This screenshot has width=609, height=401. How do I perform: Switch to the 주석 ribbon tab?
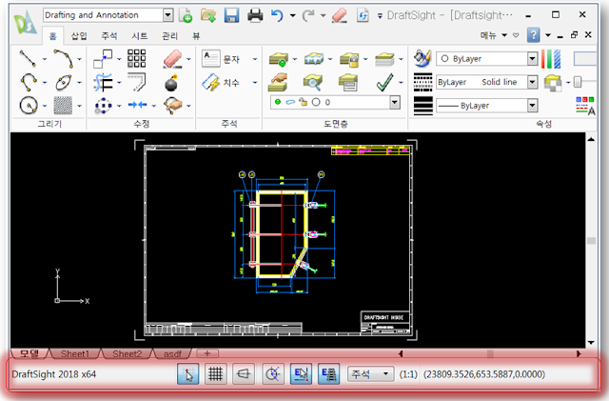click(109, 36)
